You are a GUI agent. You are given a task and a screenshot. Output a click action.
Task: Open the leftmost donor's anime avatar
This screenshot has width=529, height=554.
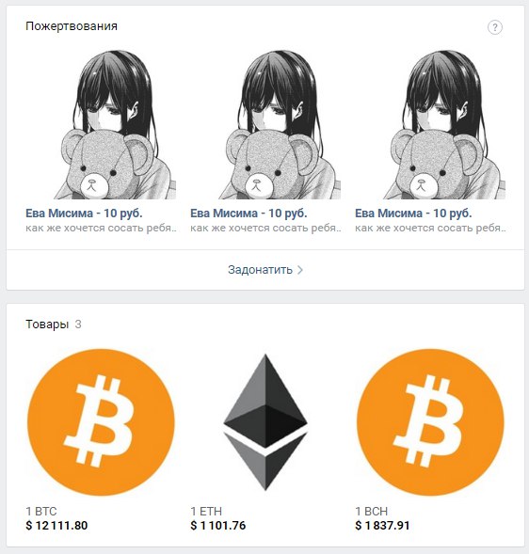(x=101, y=124)
